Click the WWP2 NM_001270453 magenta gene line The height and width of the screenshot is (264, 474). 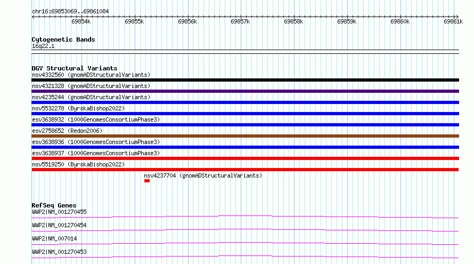[245, 257]
